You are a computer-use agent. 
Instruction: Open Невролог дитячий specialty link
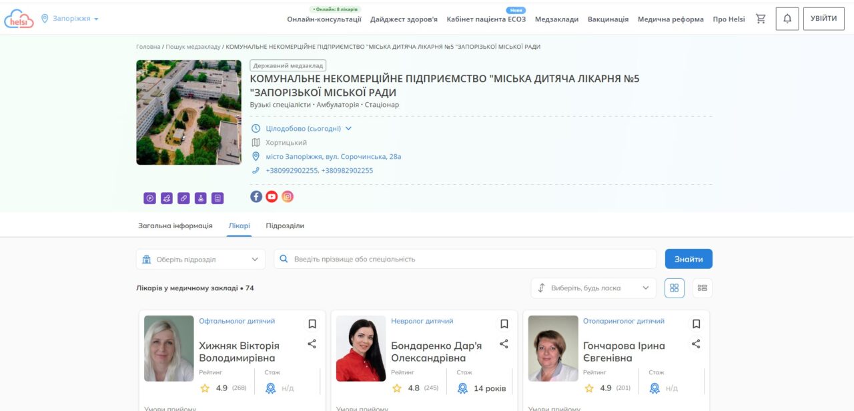tap(422, 321)
